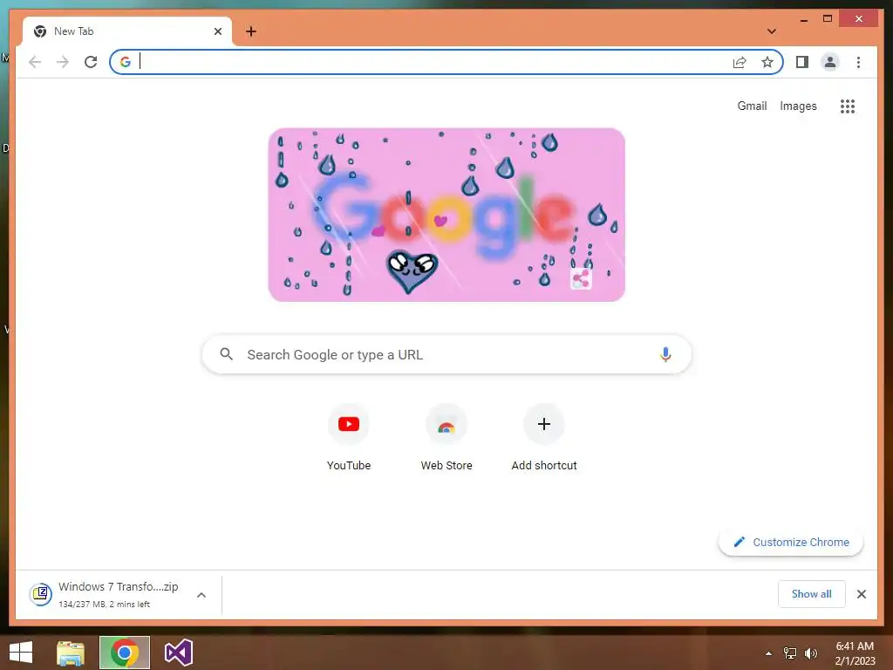Open the YouTube shortcut
The image size is (893, 670).
tap(349, 438)
